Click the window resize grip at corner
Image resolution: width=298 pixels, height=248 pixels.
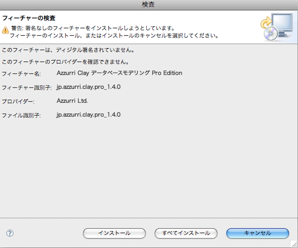[294, 244]
